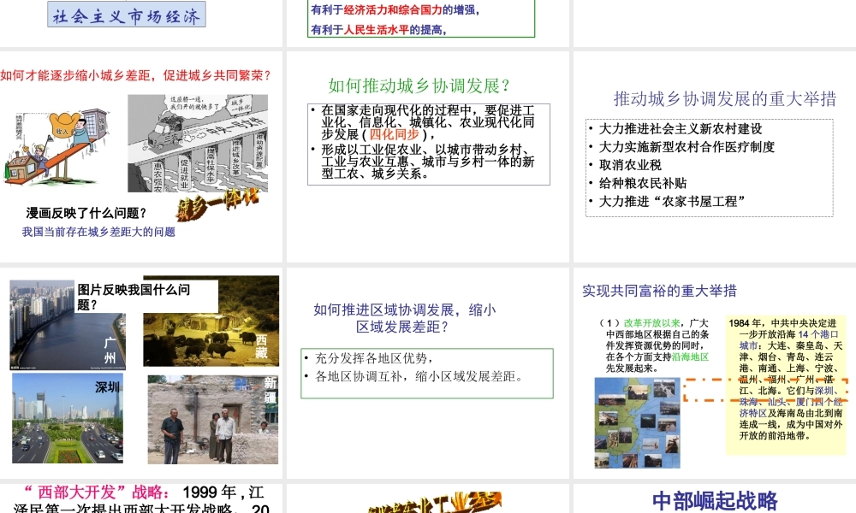
Task: Open the slide 推动城乡协调发展的重大举措
Action: [x=715, y=157]
